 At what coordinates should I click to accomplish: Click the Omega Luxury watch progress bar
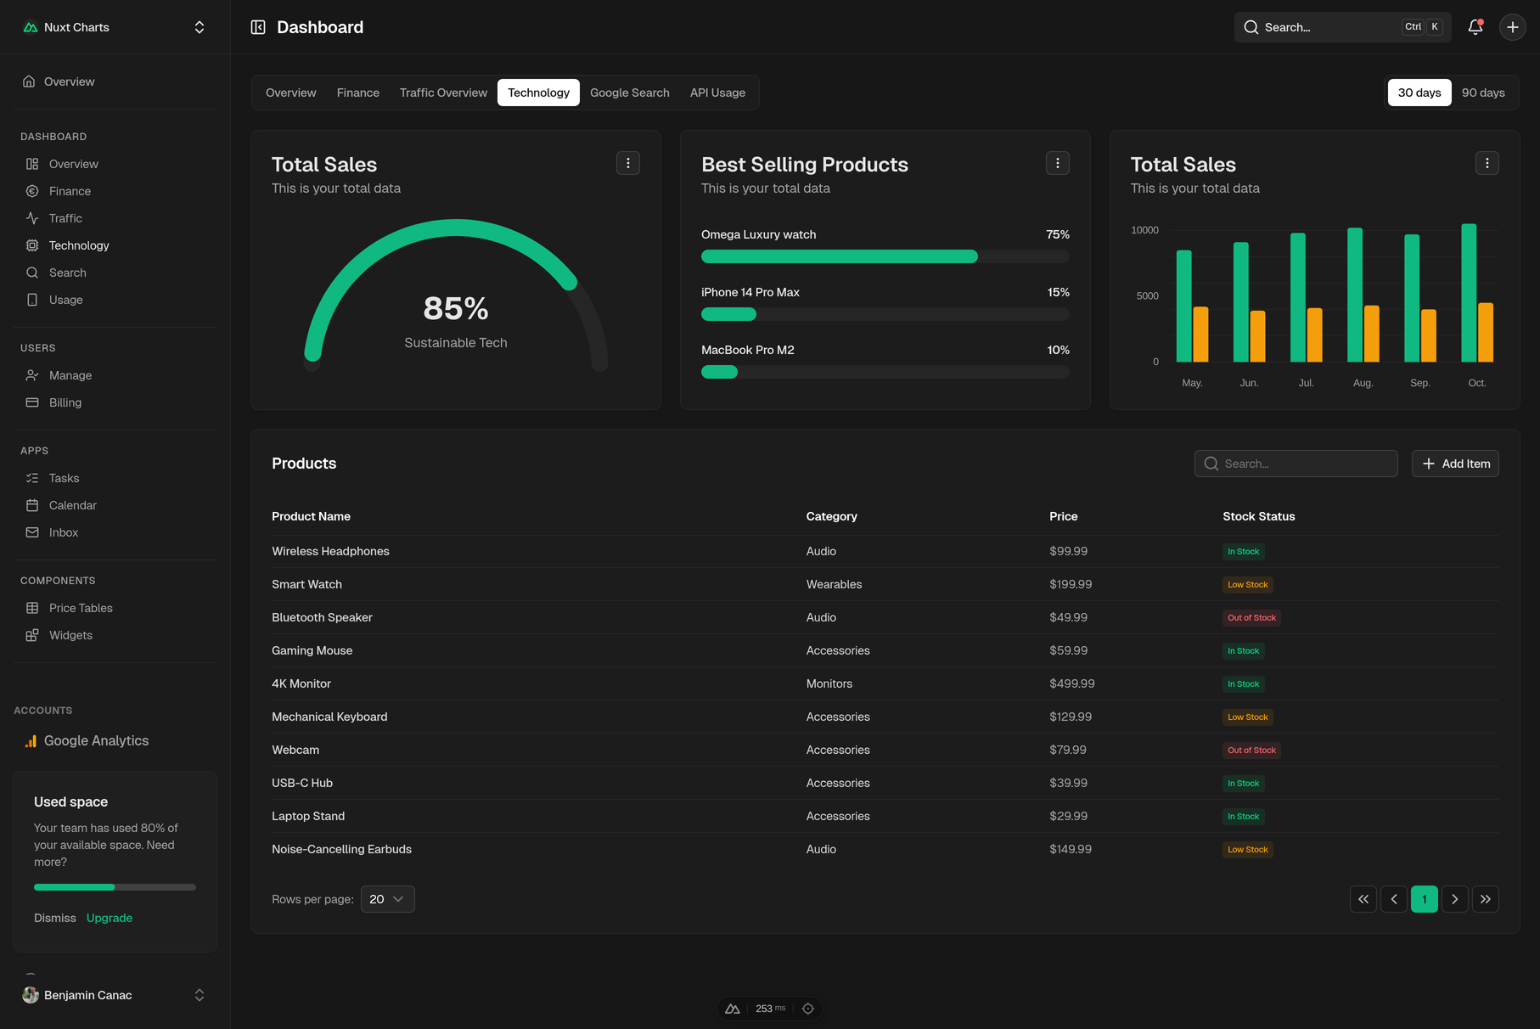coord(884,256)
